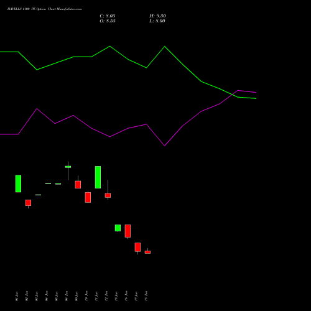
Task: Click the red candle for 17 Jan
Action: (x=137, y=247)
